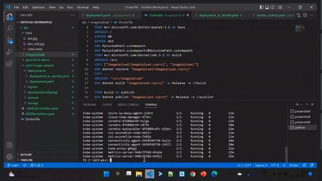Viewport: 322px width, 181px height.
Task: Open the Run menu
Action: 70,7
